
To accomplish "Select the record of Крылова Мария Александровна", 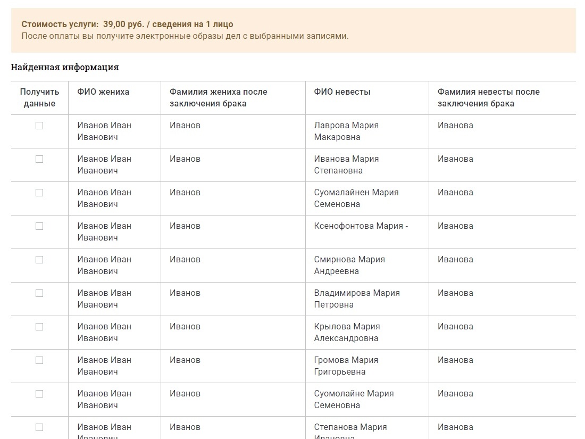I will click(39, 327).
